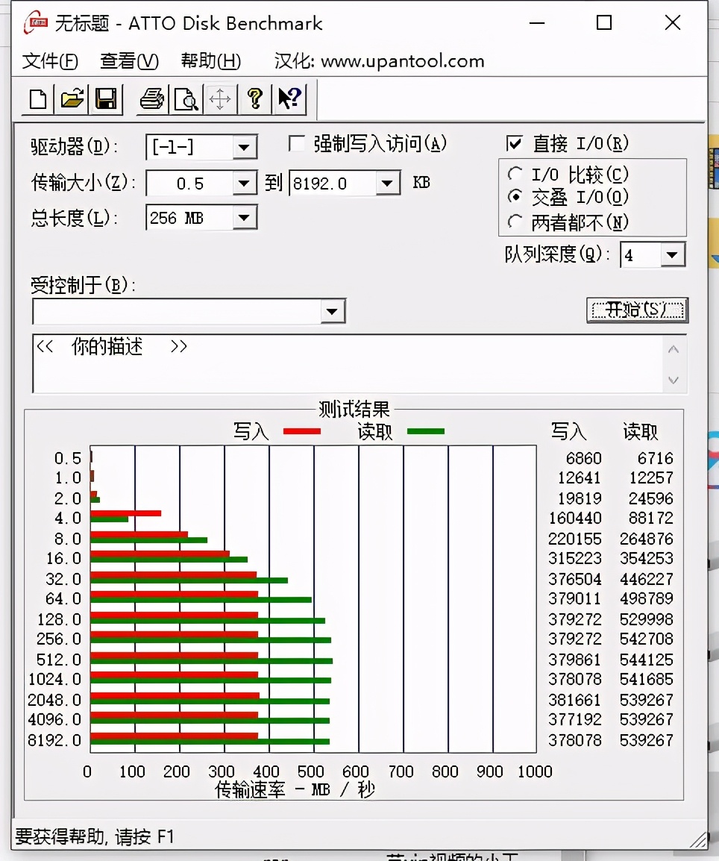
Task: Open the 帮助(H) menu
Action: 211,61
